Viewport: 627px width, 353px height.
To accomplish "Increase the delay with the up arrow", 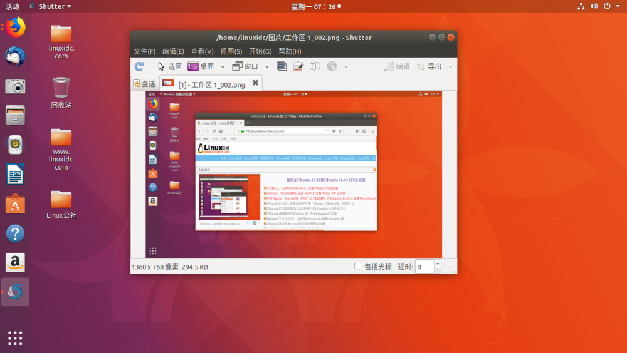I will [x=438, y=263].
